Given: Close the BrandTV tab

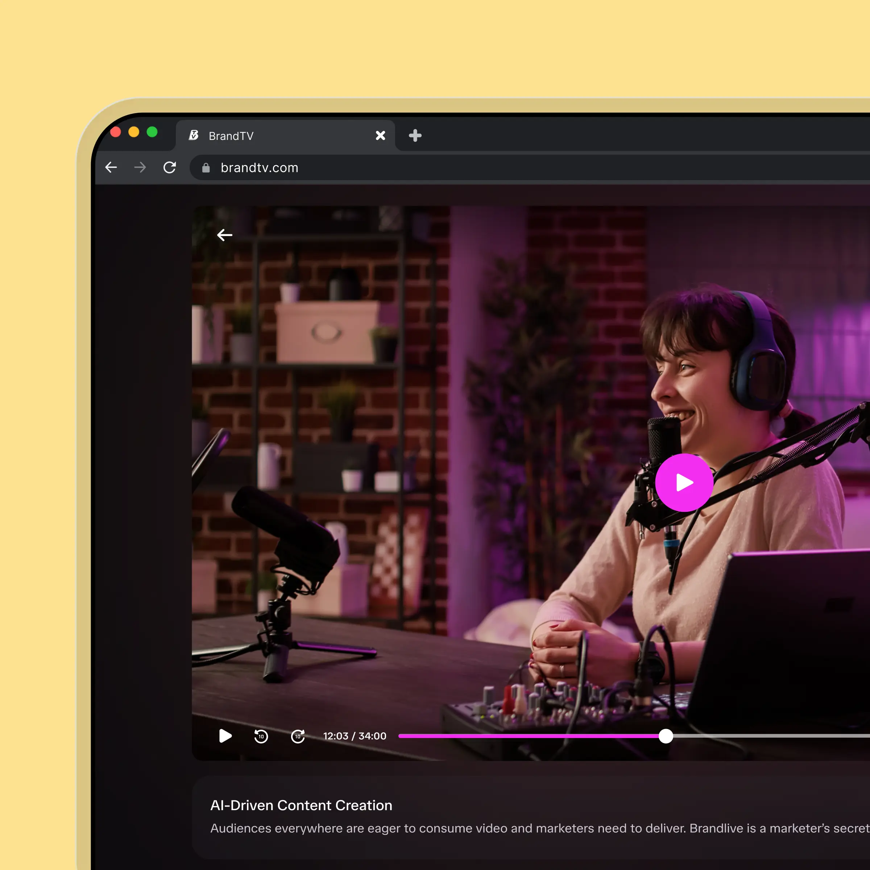Looking at the screenshot, I should point(381,136).
